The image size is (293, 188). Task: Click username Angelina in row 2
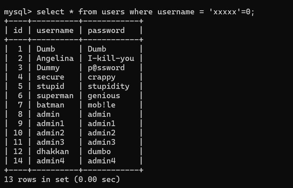pos(55,59)
